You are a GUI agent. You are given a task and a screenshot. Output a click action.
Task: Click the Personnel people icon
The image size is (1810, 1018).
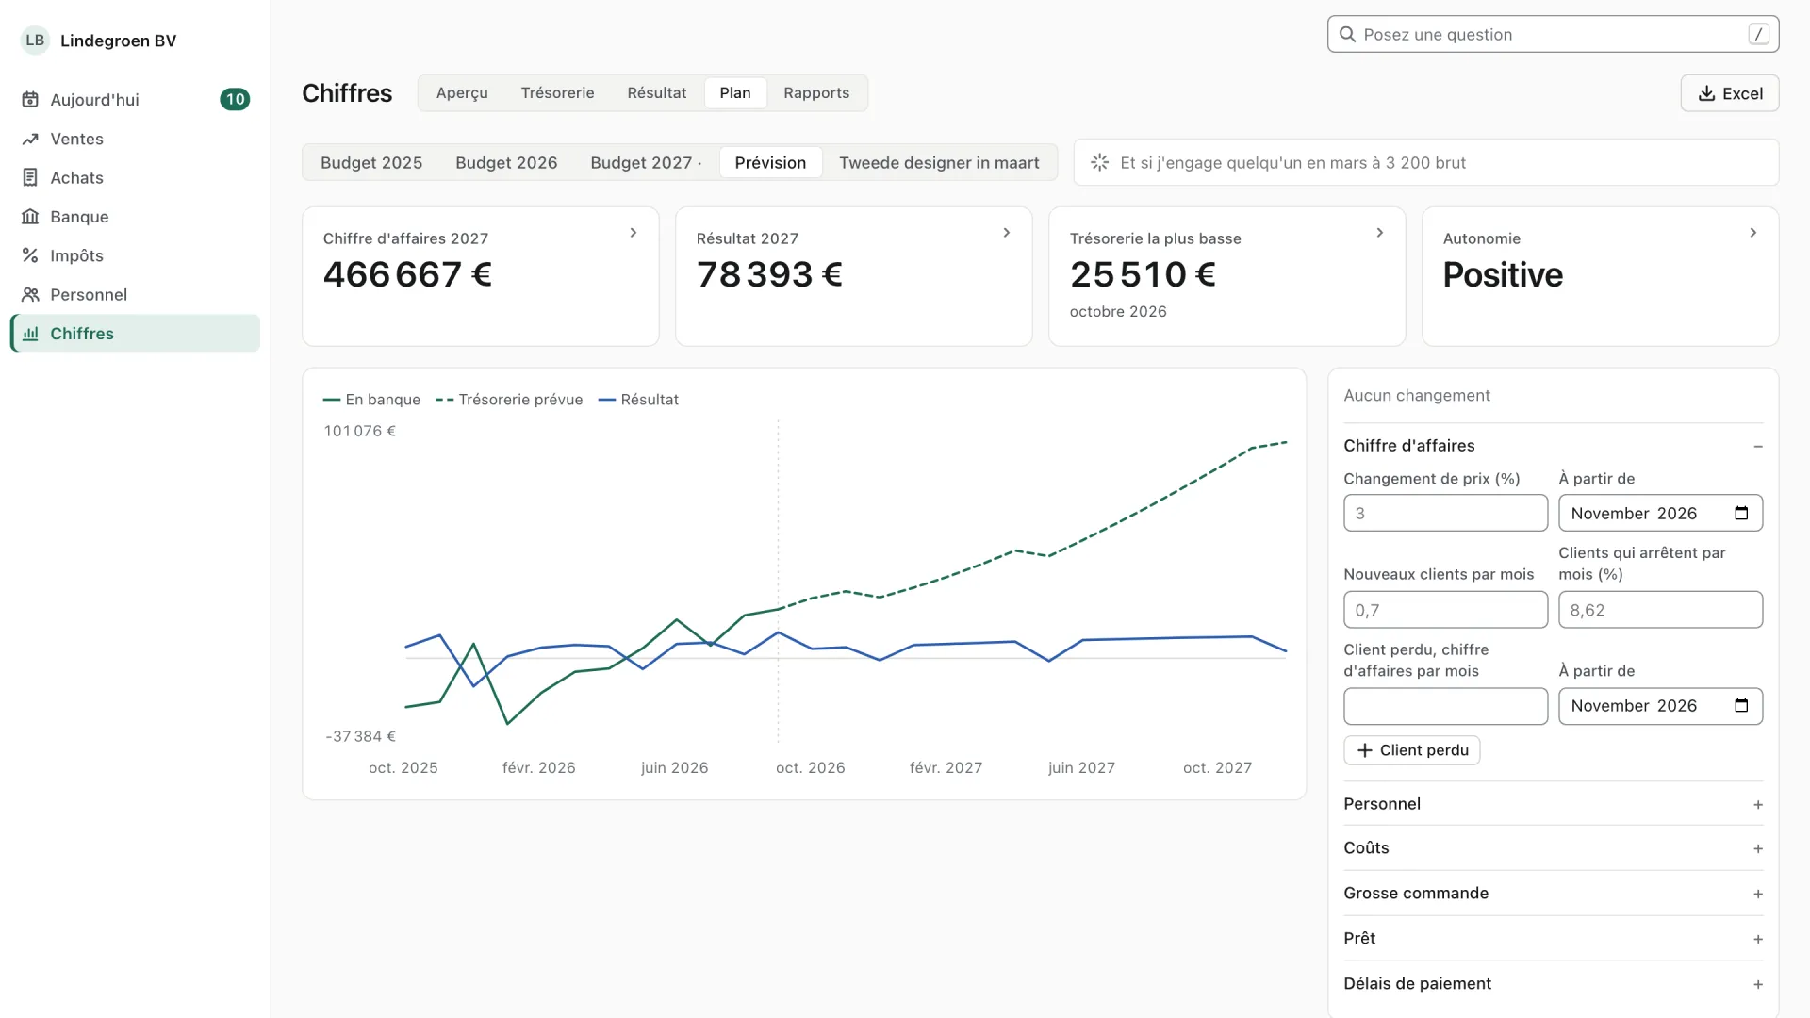click(30, 294)
